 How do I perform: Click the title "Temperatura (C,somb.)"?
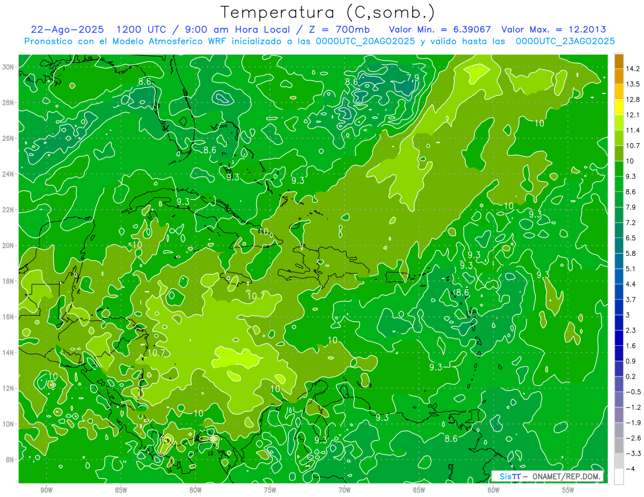(x=328, y=13)
